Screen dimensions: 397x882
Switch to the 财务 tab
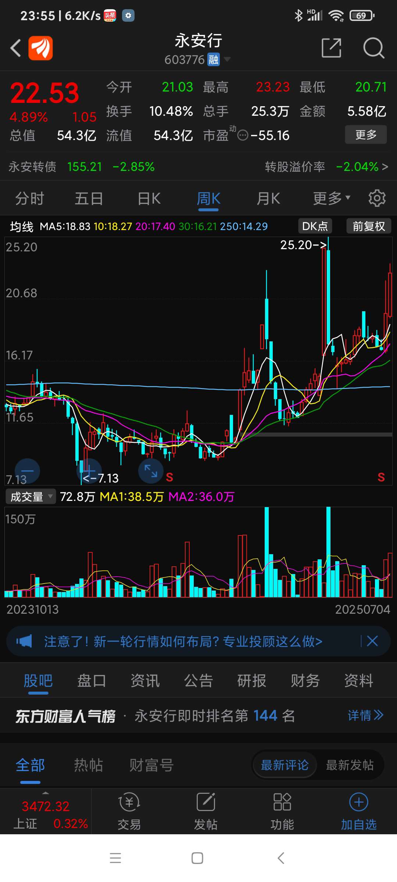(305, 681)
